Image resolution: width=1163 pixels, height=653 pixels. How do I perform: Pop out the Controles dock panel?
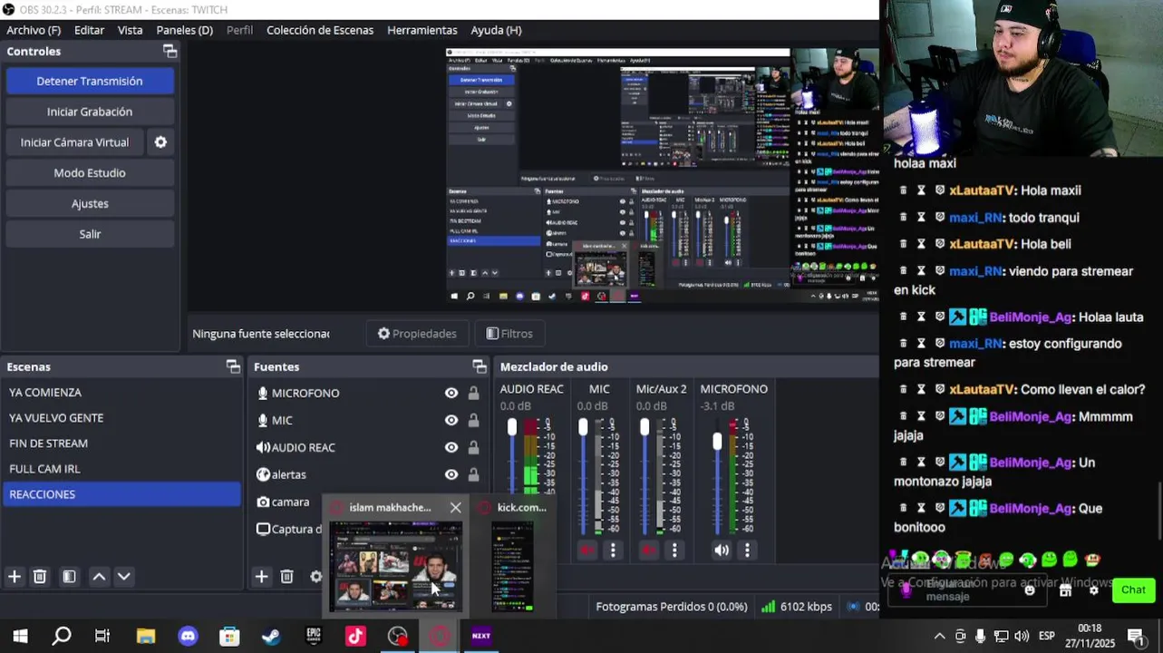tap(170, 52)
